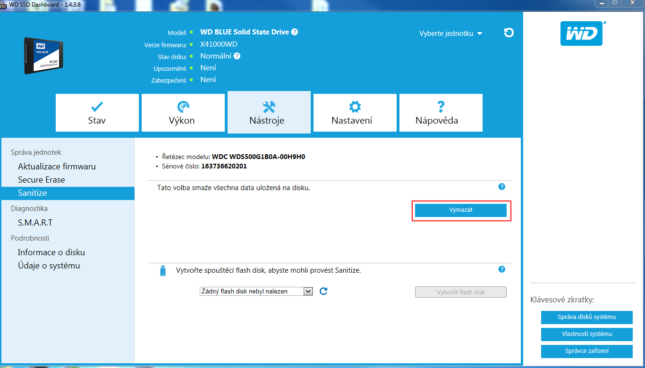645x368 pixels.
Task: Select Secure Erase in the sidebar
Action: pos(42,180)
